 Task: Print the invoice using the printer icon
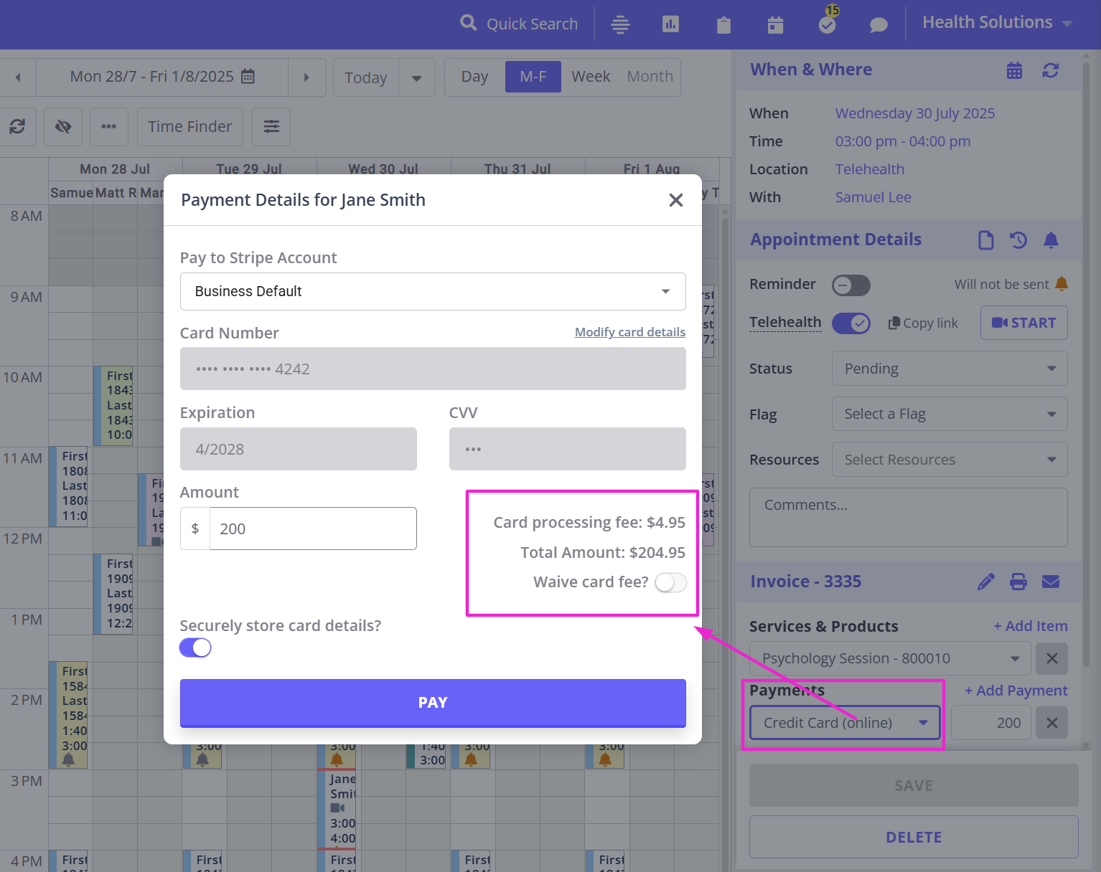click(x=1018, y=582)
